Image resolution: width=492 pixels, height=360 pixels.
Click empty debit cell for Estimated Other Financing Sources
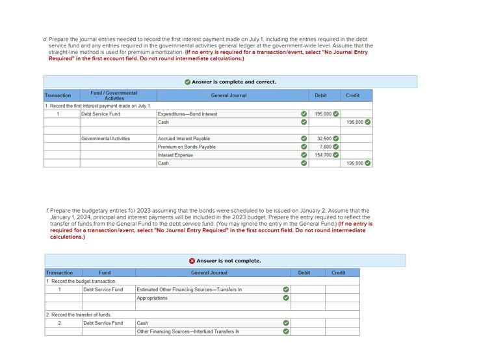click(x=308, y=289)
